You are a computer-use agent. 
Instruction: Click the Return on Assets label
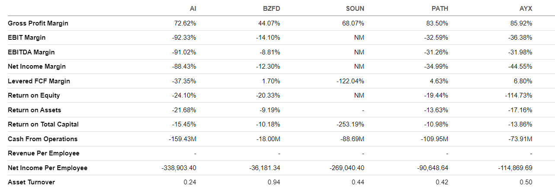[x=35, y=110]
